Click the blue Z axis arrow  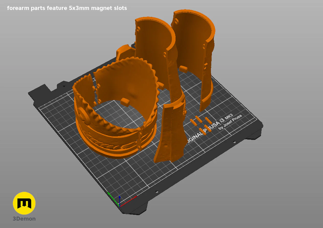tap(120, 200)
